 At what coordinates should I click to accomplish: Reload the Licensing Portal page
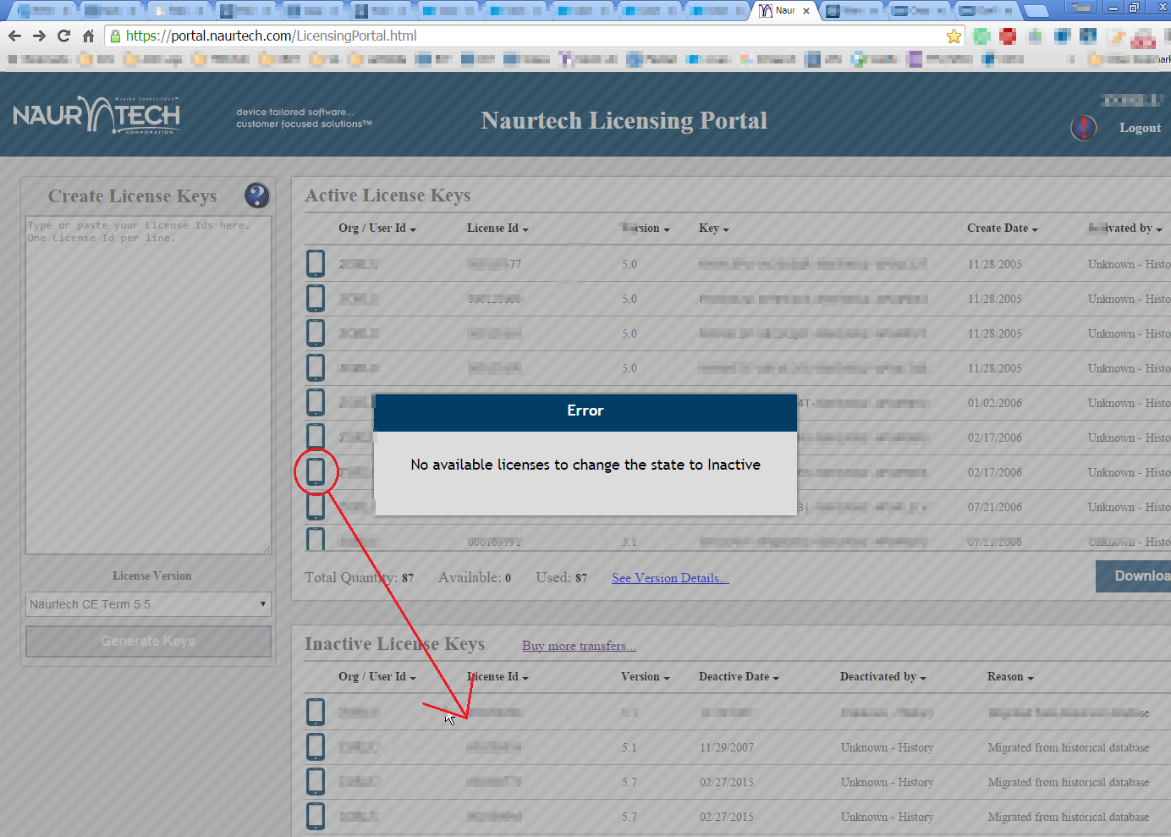[x=63, y=36]
